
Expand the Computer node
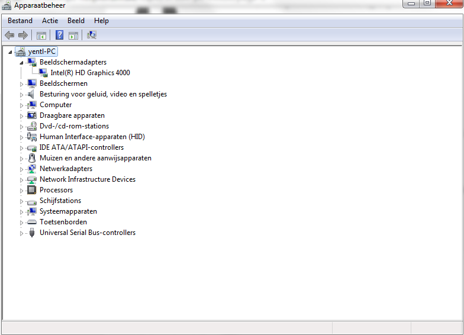point(21,105)
